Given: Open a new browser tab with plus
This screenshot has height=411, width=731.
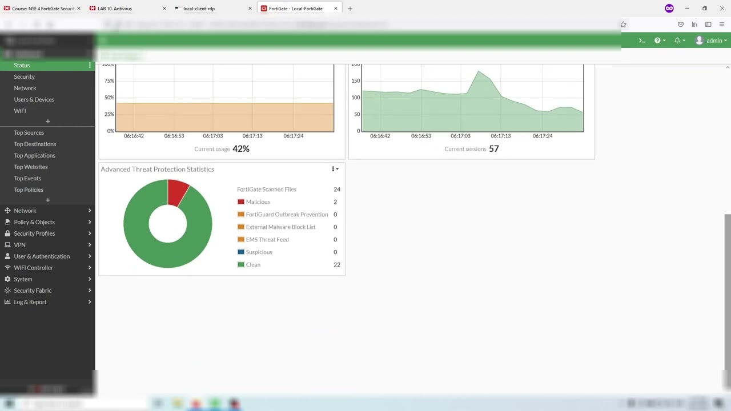Looking at the screenshot, I should (x=350, y=9).
